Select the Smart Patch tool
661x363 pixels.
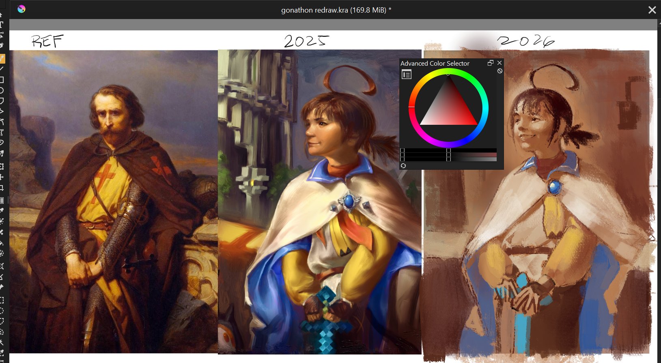[2, 232]
